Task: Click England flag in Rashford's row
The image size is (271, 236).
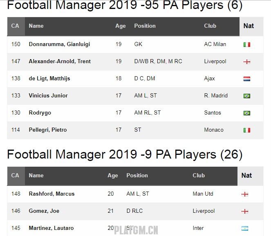Action: pos(245,194)
